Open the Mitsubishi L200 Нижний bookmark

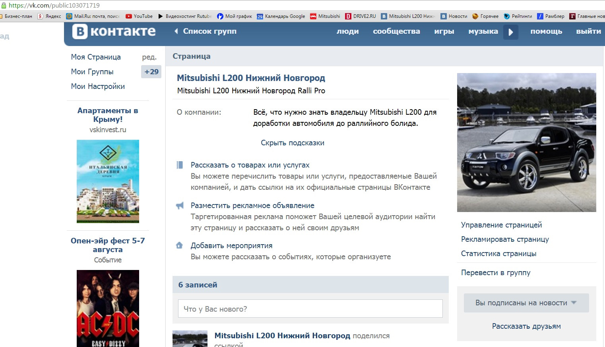408,16
